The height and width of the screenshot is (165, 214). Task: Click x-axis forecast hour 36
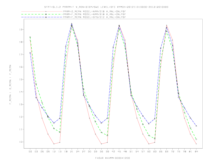(101, 152)
